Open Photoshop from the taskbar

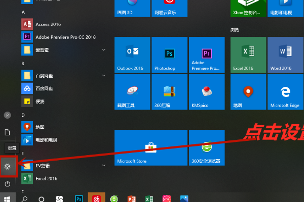[79, 198]
